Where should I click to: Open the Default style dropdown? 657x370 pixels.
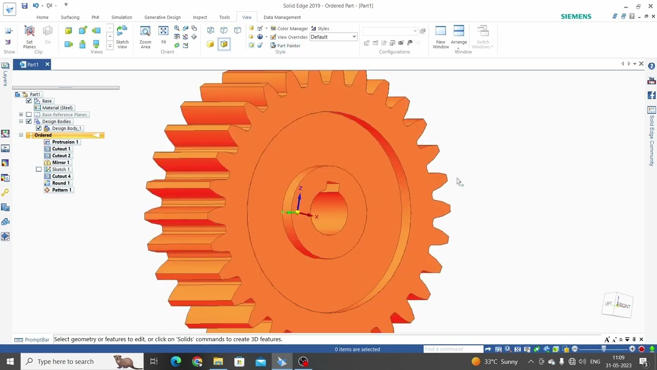pyautogui.click(x=354, y=37)
